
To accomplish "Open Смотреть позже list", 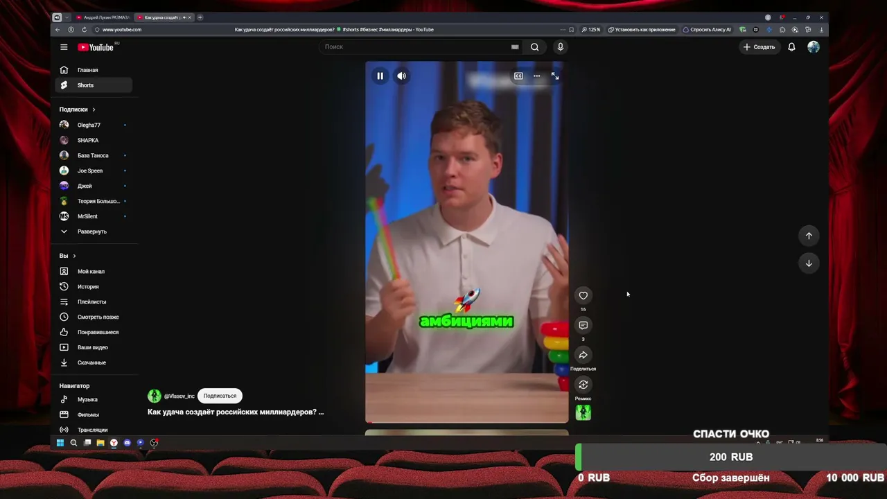I will tap(94, 317).
